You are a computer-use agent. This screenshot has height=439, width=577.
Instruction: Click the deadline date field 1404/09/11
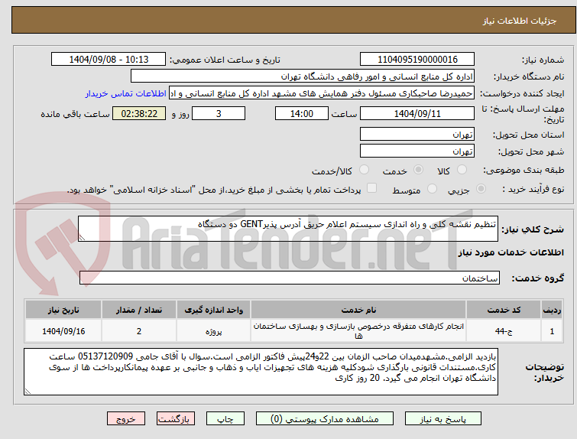click(x=417, y=113)
